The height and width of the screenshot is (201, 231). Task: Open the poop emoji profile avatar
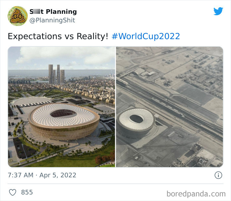click(x=17, y=16)
